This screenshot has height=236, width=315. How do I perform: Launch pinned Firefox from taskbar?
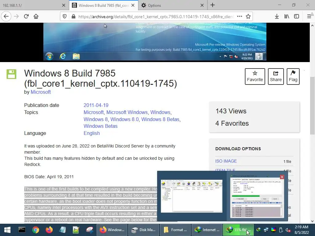point(49,230)
